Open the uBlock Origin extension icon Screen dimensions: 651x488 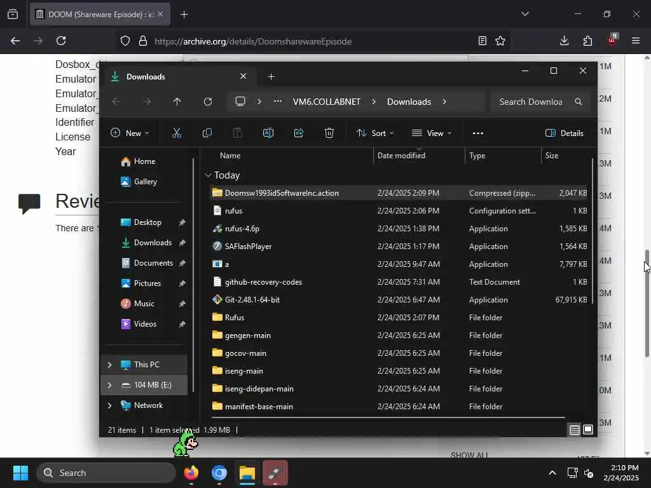pyautogui.click(x=612, y=40)
